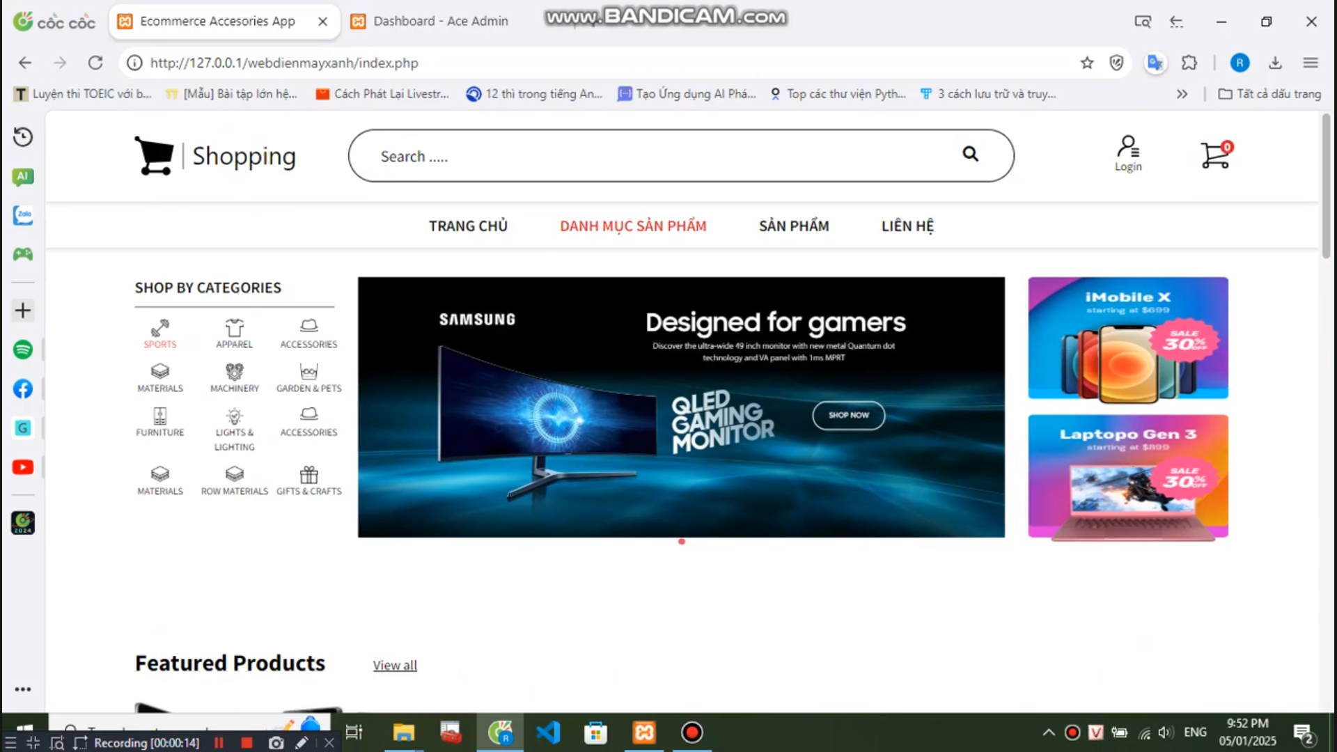Open the translate icon in the toolbar
This screenshot has height=752, width=1337.
[x=1155, y=63]
